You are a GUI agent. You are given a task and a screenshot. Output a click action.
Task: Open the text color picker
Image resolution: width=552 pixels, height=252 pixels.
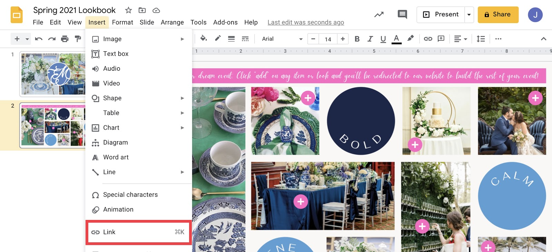click(396, 39)
